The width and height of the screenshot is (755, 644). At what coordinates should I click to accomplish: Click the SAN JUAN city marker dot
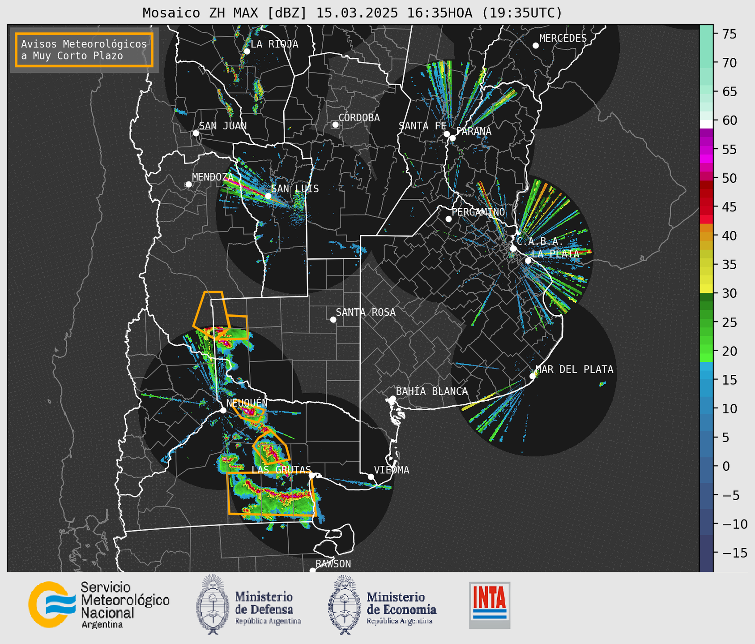[x=196, y=133]
